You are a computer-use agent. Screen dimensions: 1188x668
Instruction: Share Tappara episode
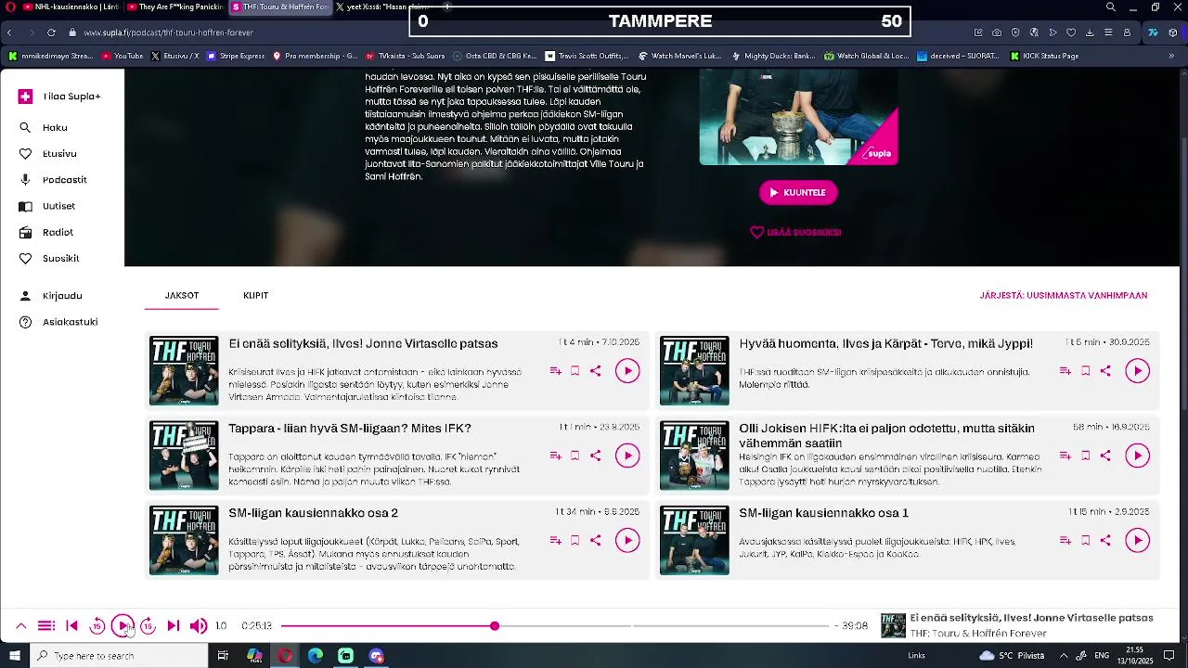(x=596, y=456)
